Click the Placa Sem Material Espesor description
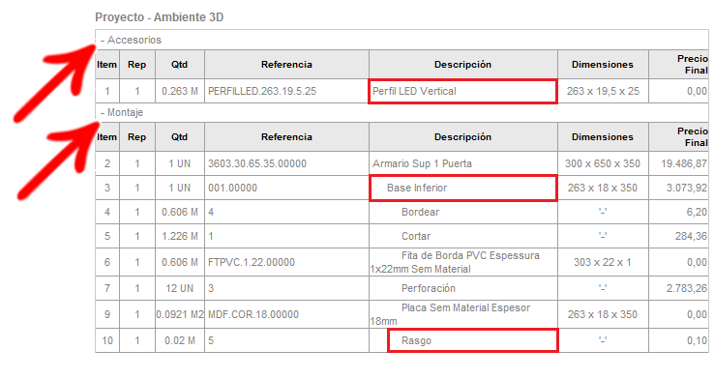This screenshot has width=714, height=379. point(451,314)
